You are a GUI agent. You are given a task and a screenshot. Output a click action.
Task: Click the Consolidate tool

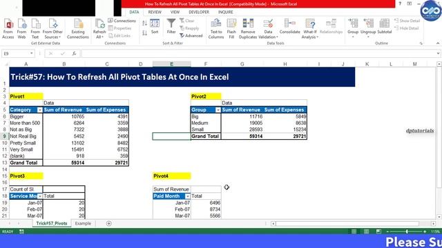tap(290, 27)
